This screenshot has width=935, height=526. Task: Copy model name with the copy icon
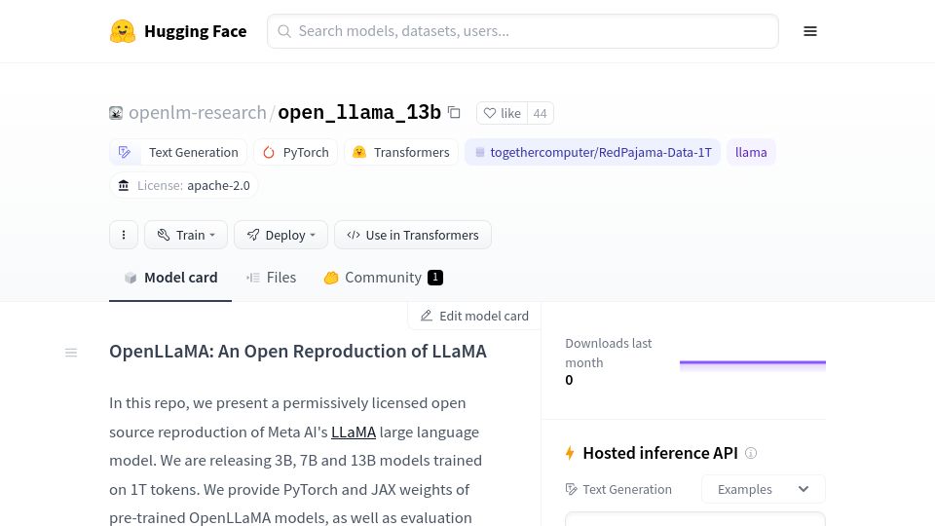click(x=455, y=112)
